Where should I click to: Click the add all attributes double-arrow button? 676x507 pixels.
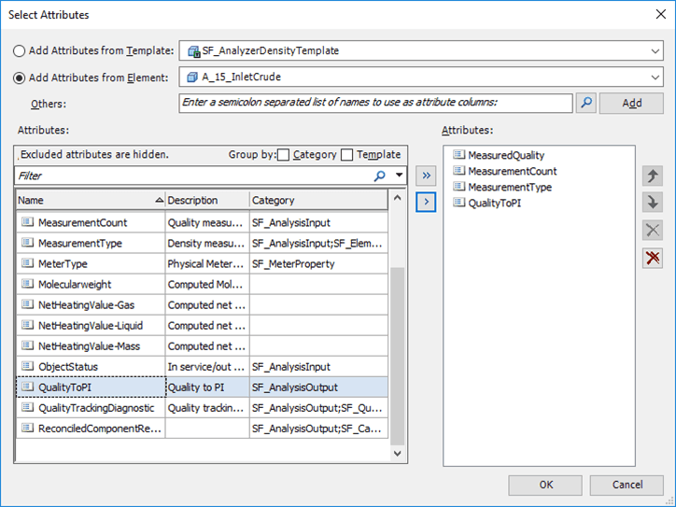(426, 176)
